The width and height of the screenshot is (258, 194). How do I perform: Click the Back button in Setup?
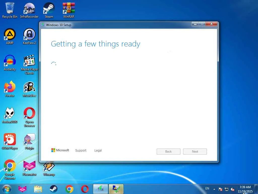point(169,152)
